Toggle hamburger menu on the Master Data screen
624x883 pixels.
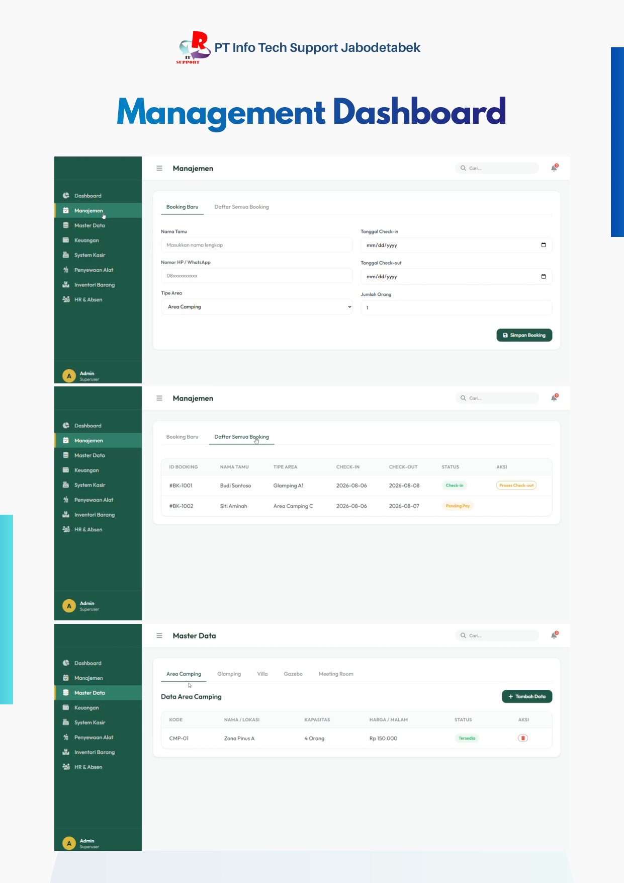[x=159, y=636]
